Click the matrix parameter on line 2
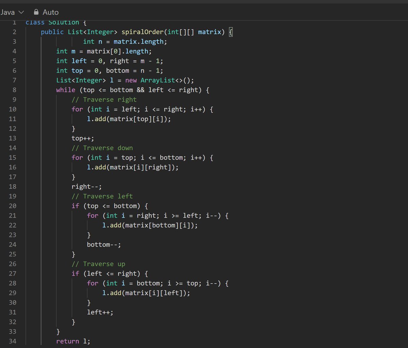 click(x=210, y=32)
